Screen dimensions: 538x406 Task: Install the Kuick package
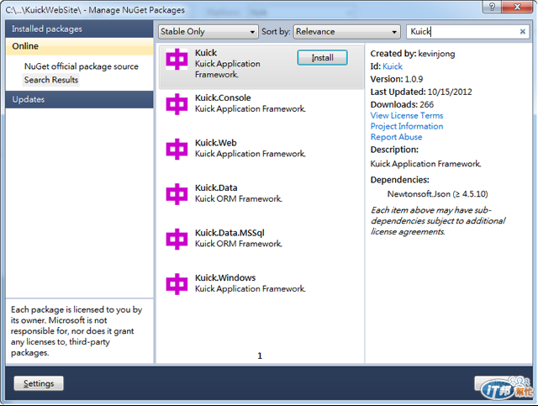(322, 58)
